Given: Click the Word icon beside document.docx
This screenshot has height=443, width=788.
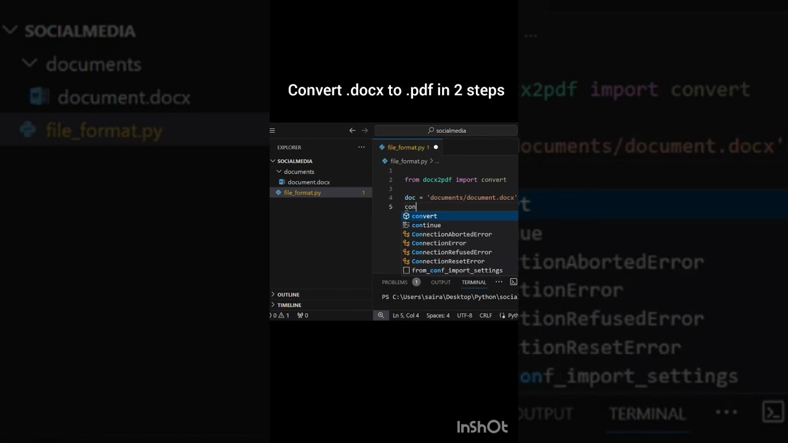Looking at the screenshot, I should (282, 182).
